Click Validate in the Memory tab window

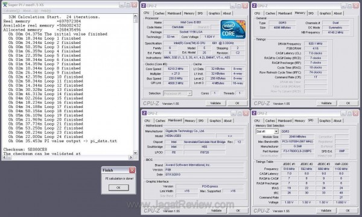pyautogui.click(x=326, y=103)
